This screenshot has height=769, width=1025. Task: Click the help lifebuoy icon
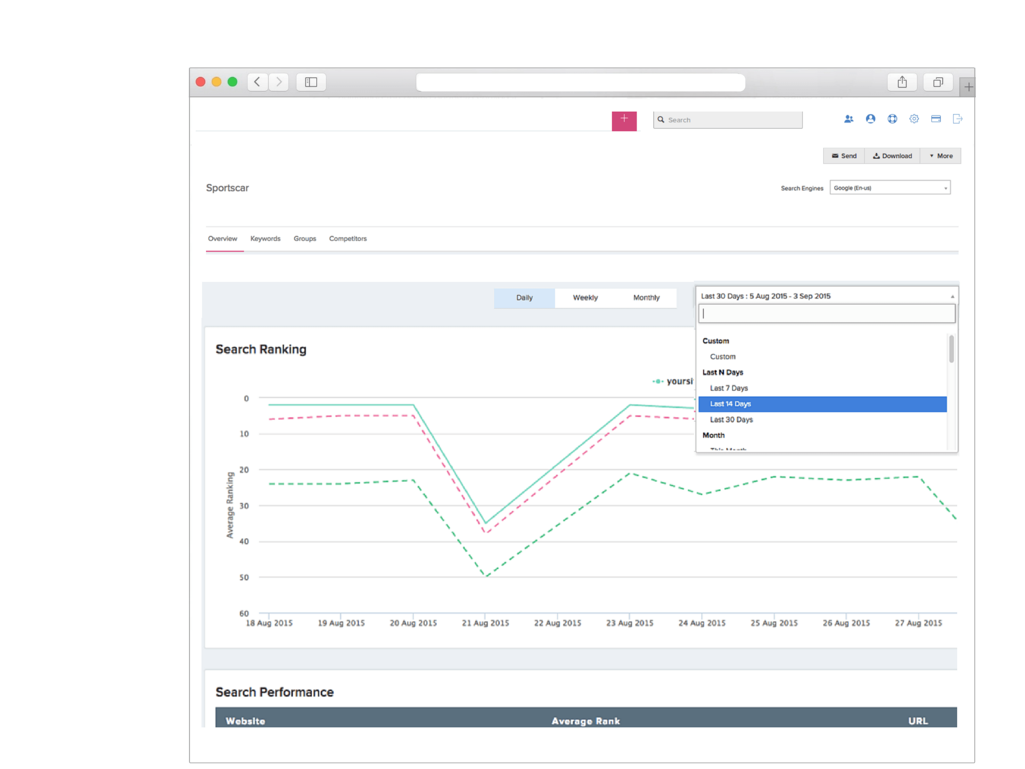tap(892, 119)
